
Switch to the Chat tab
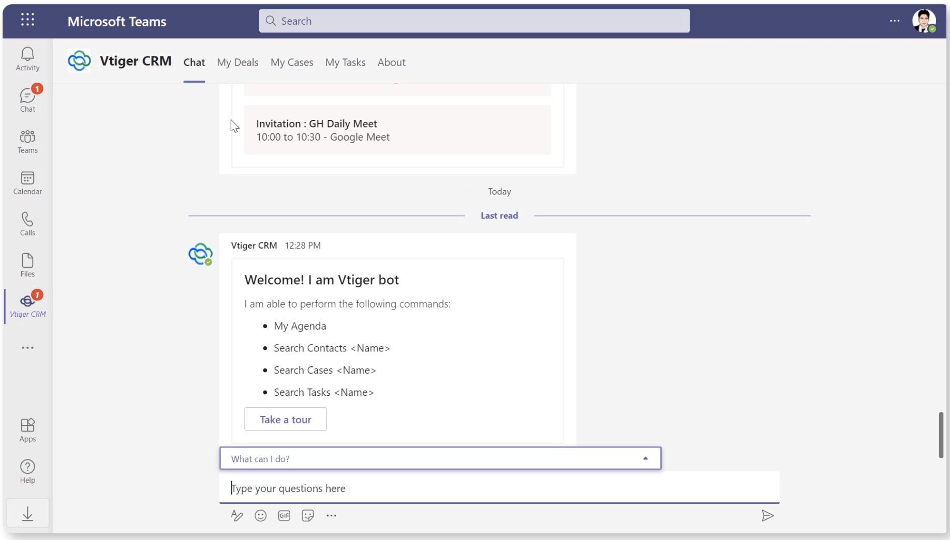194,63
